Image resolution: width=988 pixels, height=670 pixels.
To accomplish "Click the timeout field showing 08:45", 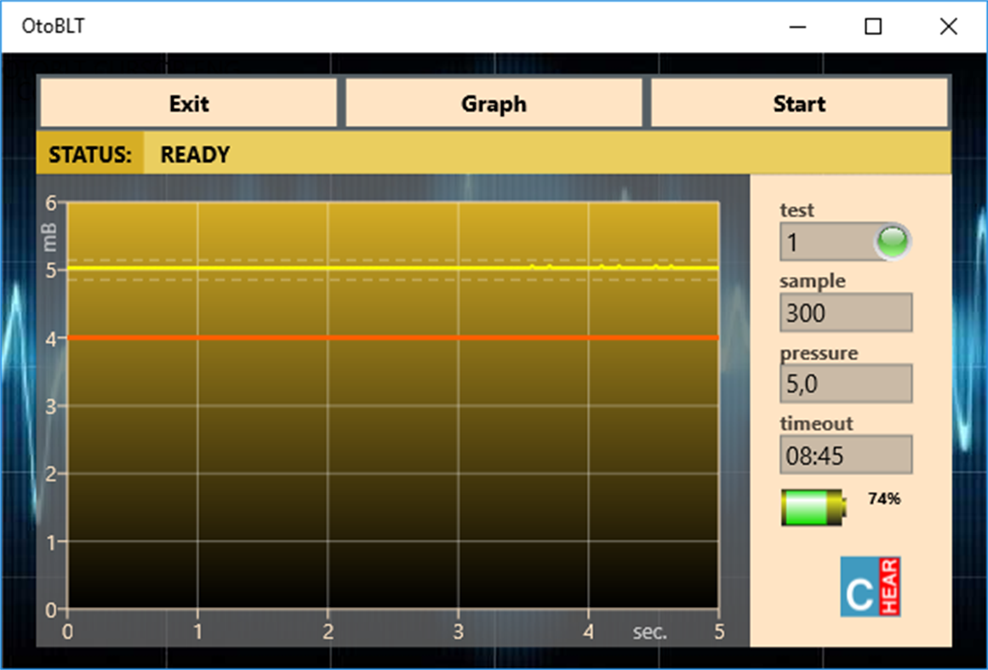I will (x=846, y=455).
